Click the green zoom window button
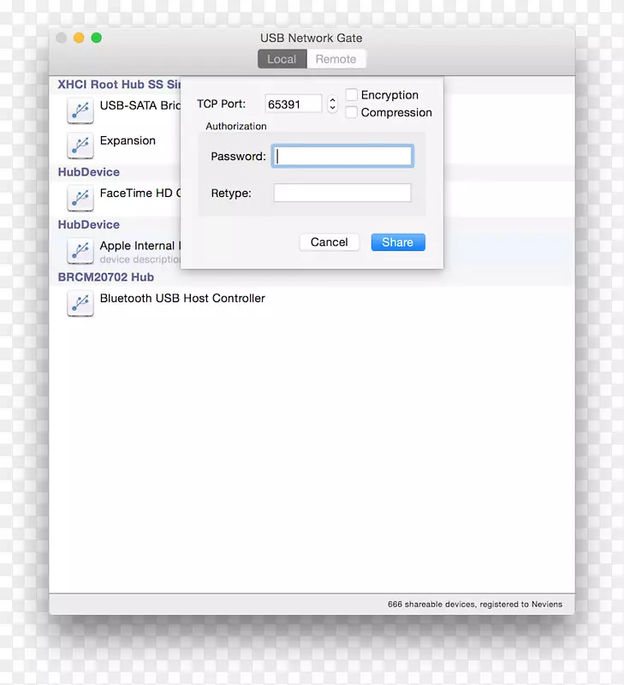Viewport: 624px width, 685px height. [97, 38]
